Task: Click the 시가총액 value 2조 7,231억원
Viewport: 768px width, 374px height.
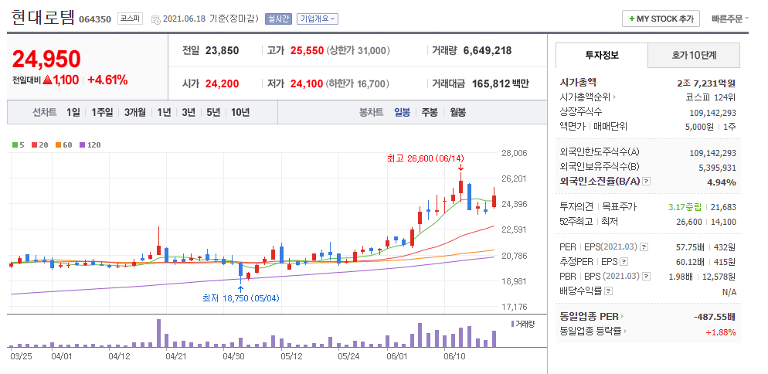Action: 706,83
